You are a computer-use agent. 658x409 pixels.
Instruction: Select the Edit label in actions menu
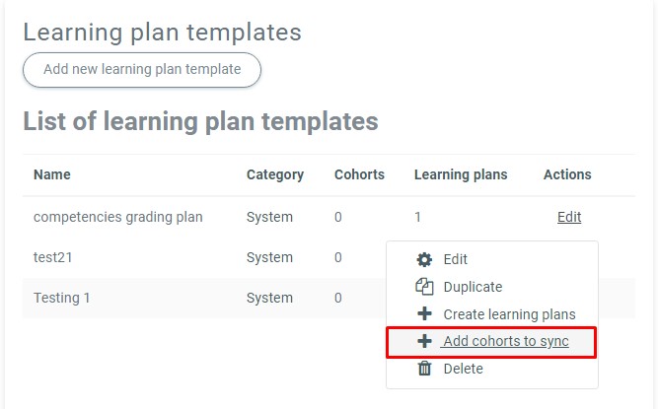[456, 260]
